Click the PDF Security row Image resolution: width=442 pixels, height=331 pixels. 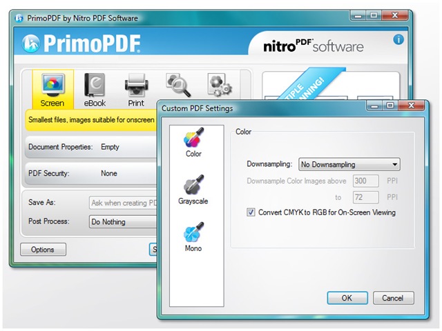[x=92, y=173]
